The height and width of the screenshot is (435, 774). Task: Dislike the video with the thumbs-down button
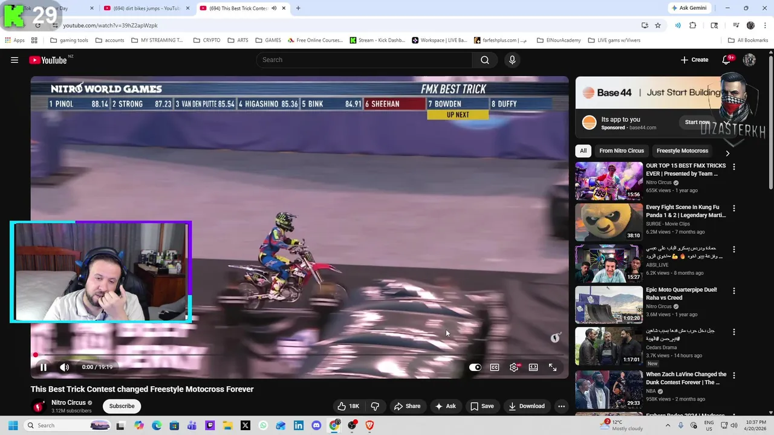(375, 406)
